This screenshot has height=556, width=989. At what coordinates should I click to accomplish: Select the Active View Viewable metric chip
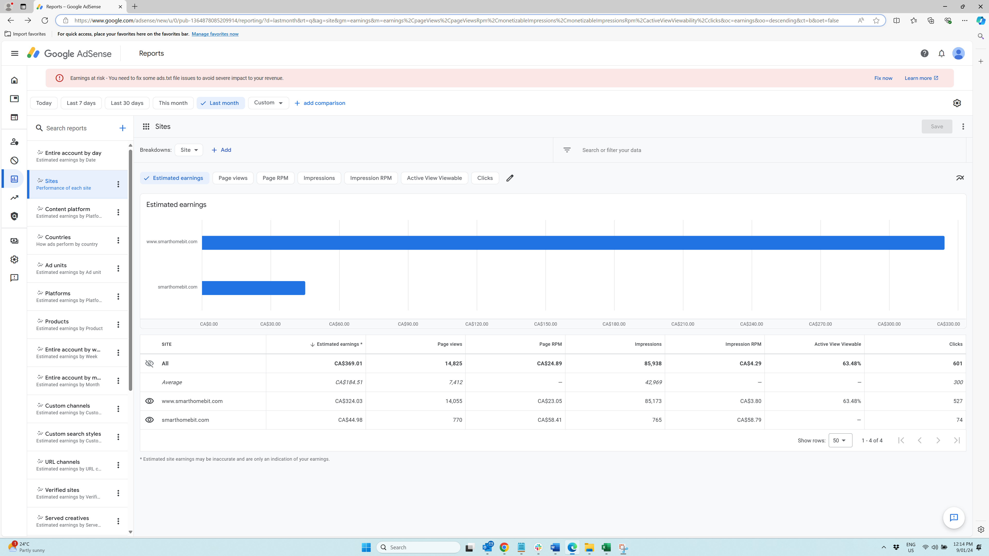pos(434,178)
